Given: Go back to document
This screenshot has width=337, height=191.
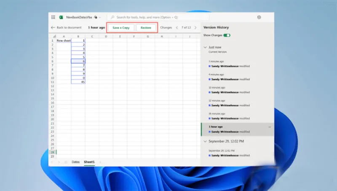Looking at the screenshot, I should (x=66, y=27).
